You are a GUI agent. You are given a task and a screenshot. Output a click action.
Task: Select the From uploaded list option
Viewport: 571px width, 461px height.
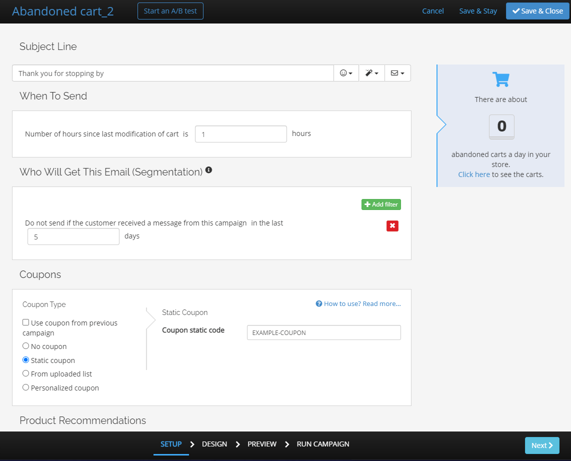(25, 373)
